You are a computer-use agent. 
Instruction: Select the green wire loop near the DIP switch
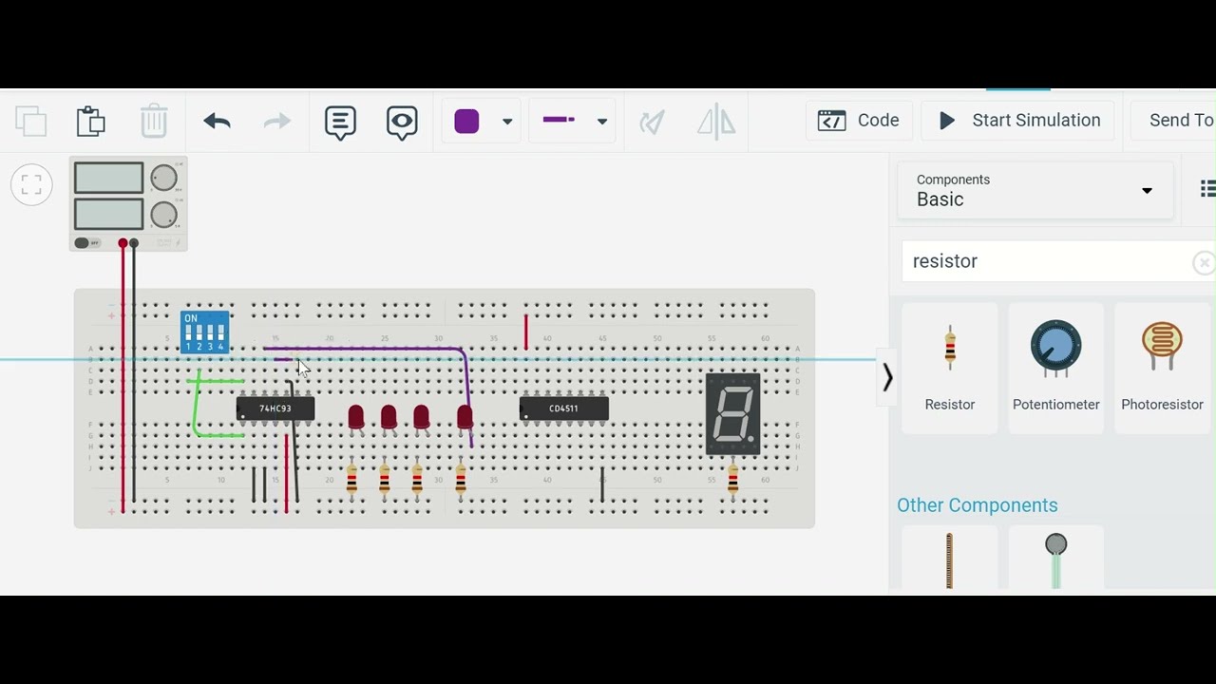point(195,408)
